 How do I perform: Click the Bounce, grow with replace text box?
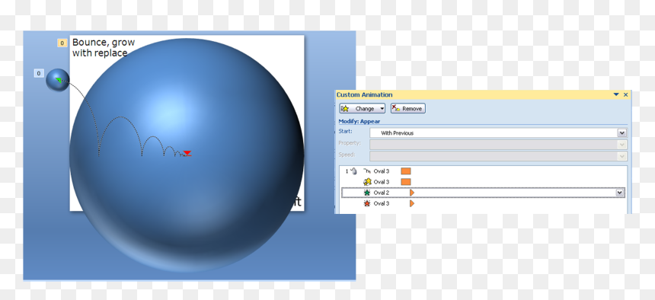(104, 48)
